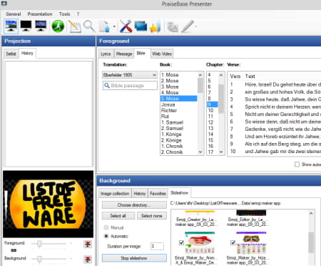Switch to the Message tab
Screen dimensions: 321x266
(124, 54)
